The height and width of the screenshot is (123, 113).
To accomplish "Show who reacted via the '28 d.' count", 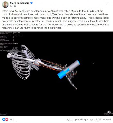I will 12,119.
